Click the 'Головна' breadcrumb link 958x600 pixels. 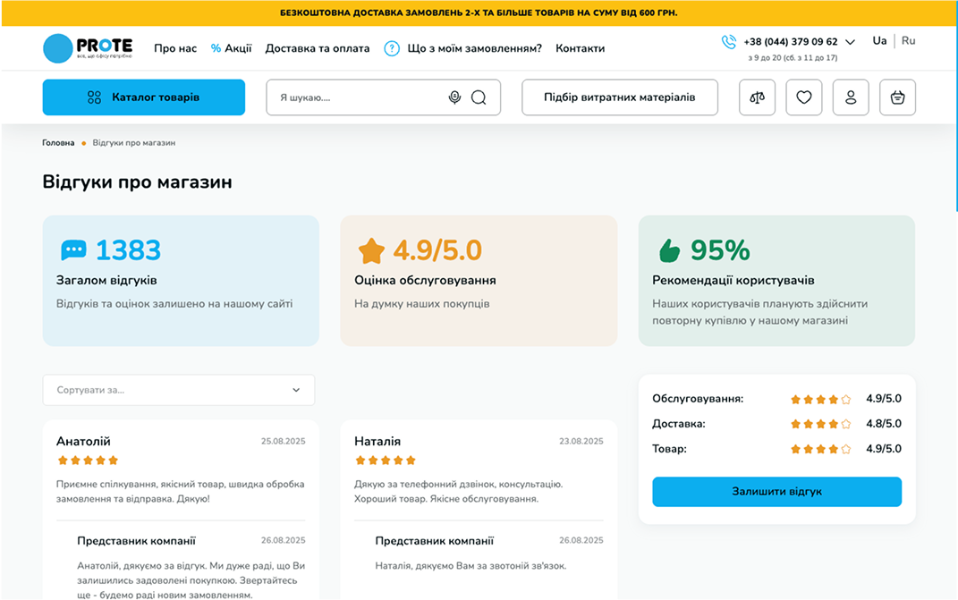click(58, 143)
